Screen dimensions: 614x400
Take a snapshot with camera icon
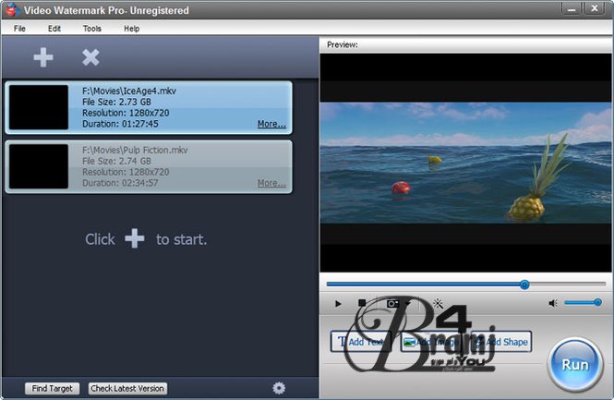[x=392, y=304]
